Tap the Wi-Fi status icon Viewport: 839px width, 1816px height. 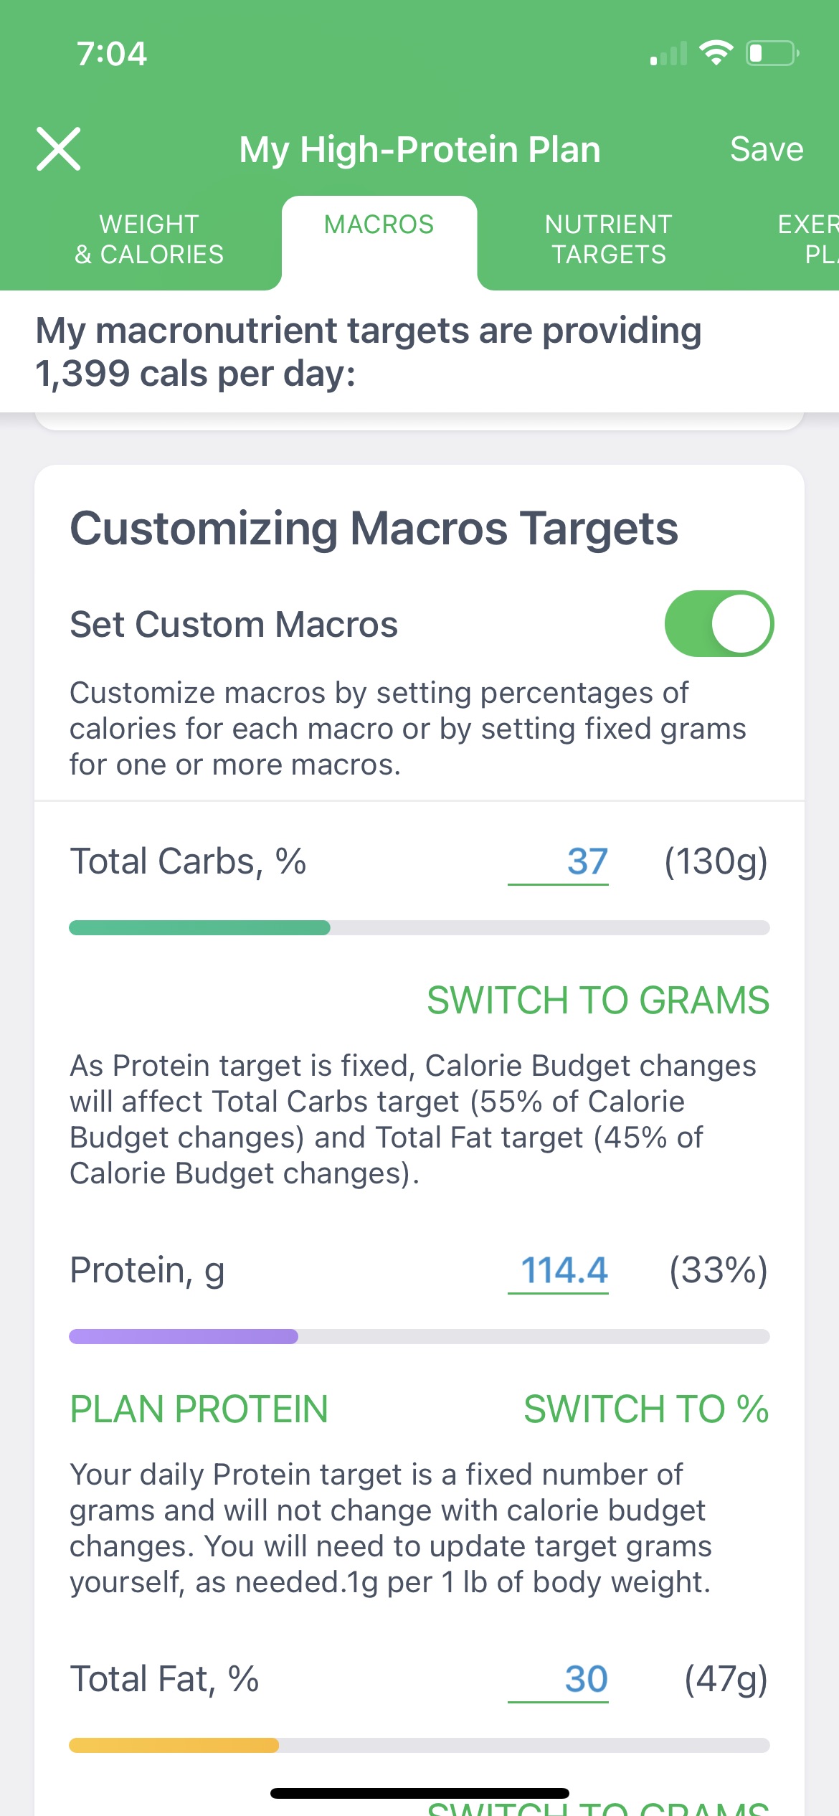715,53
